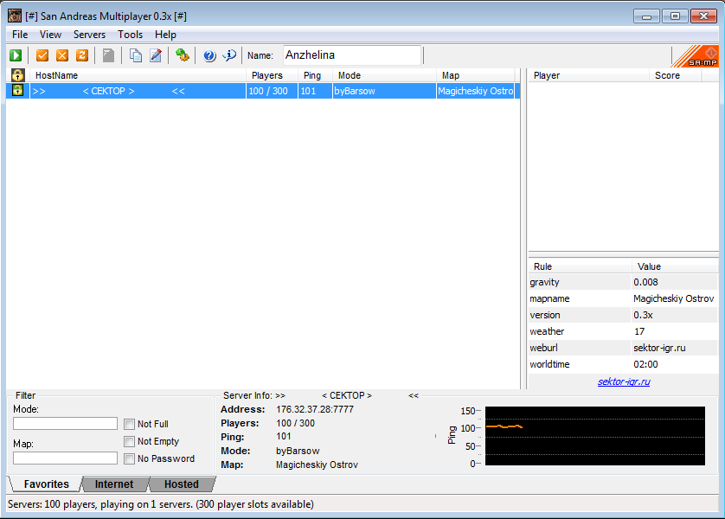Click the Server Properties pencil icon
Screen dimensions: 725x519
coord(156,55)
